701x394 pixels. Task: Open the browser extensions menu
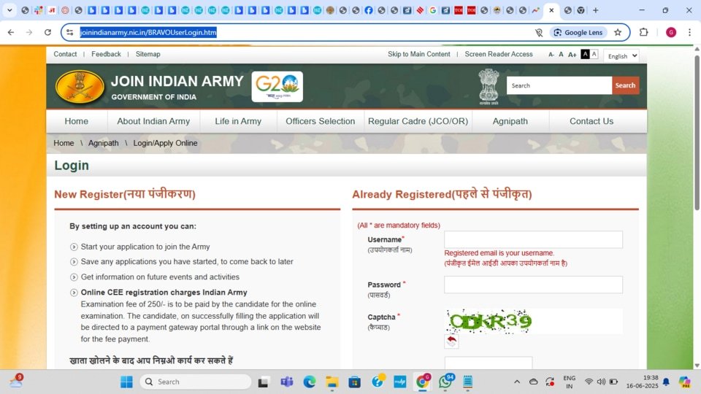pos(643,32)
